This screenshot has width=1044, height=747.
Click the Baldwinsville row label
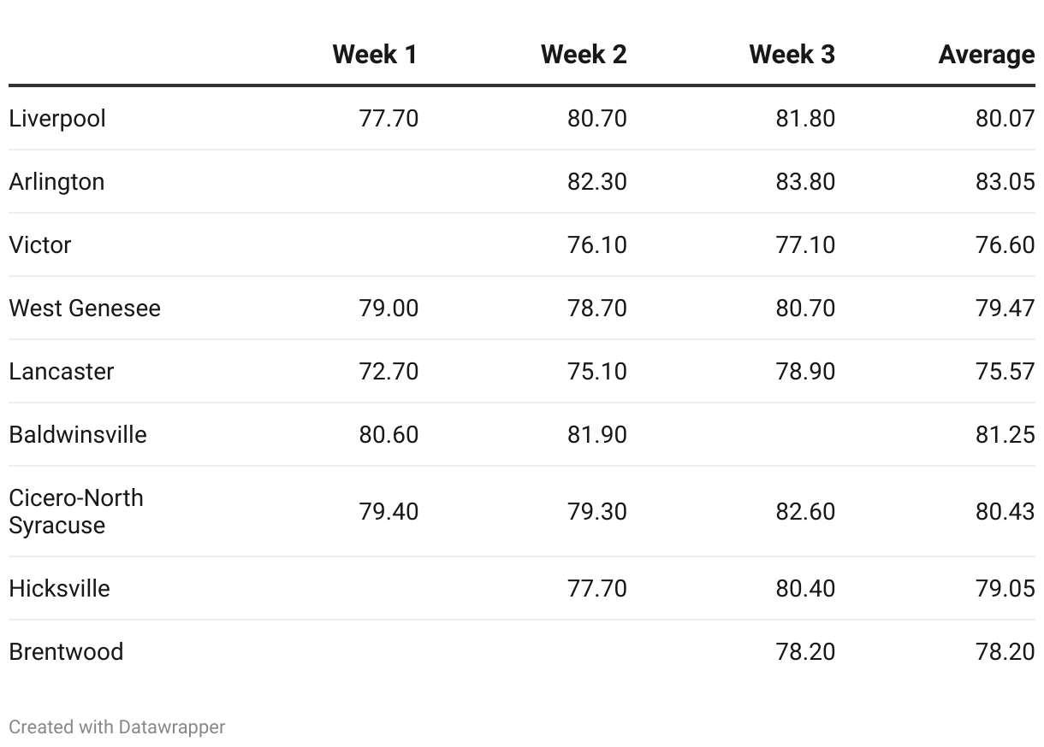(78, 434)
